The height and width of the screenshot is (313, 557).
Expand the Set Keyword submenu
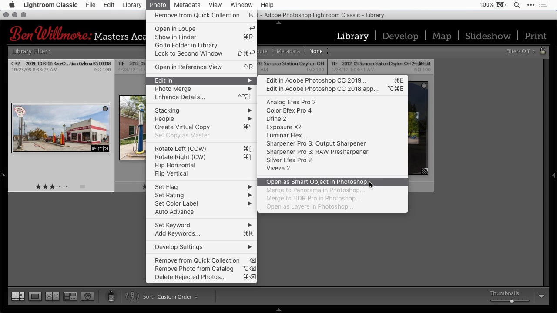[x=201, y=225]
